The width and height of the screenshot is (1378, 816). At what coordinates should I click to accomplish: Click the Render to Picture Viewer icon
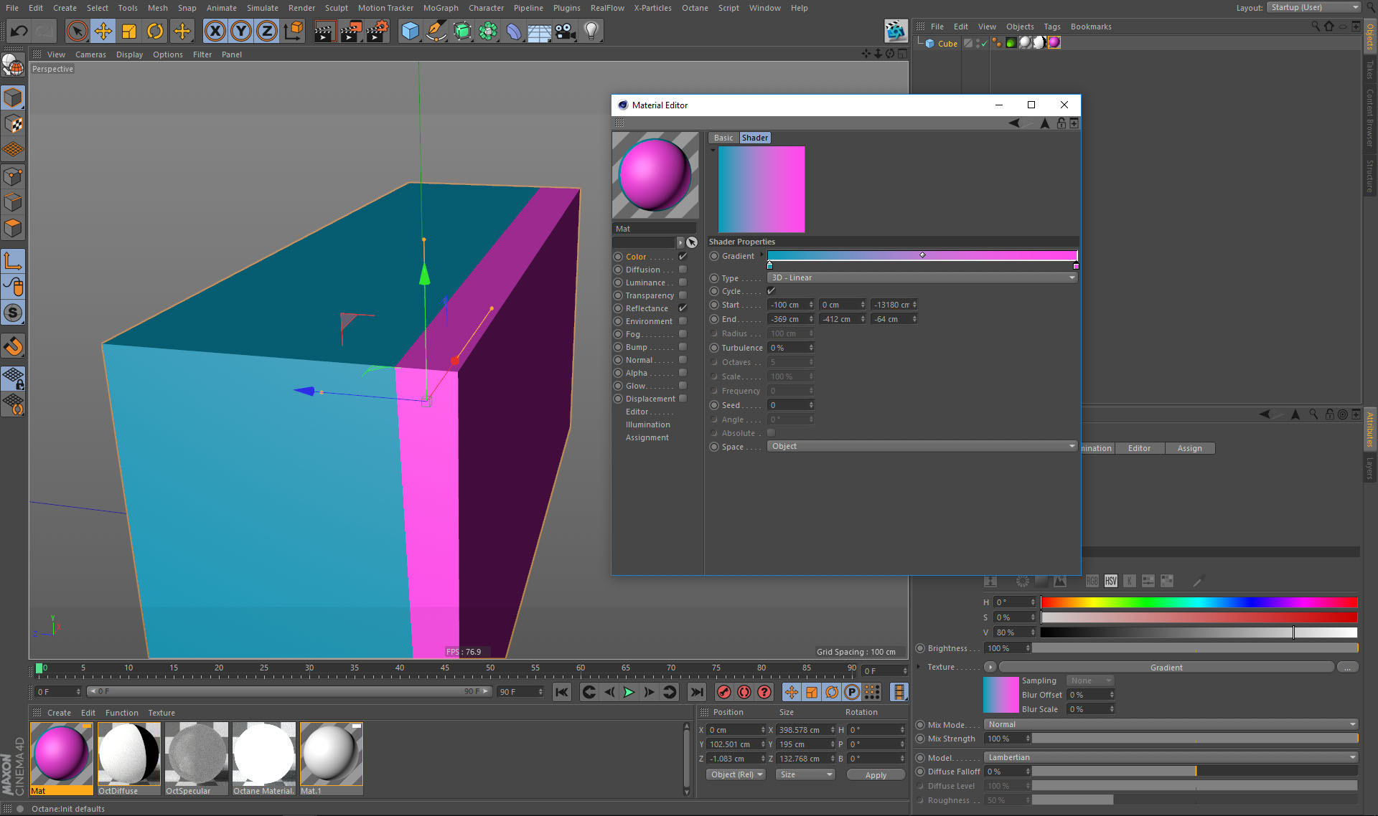350,31
